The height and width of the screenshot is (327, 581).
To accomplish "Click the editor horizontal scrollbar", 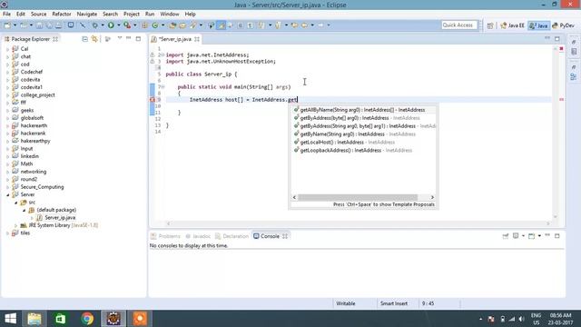I will click(x=358, y=223).
